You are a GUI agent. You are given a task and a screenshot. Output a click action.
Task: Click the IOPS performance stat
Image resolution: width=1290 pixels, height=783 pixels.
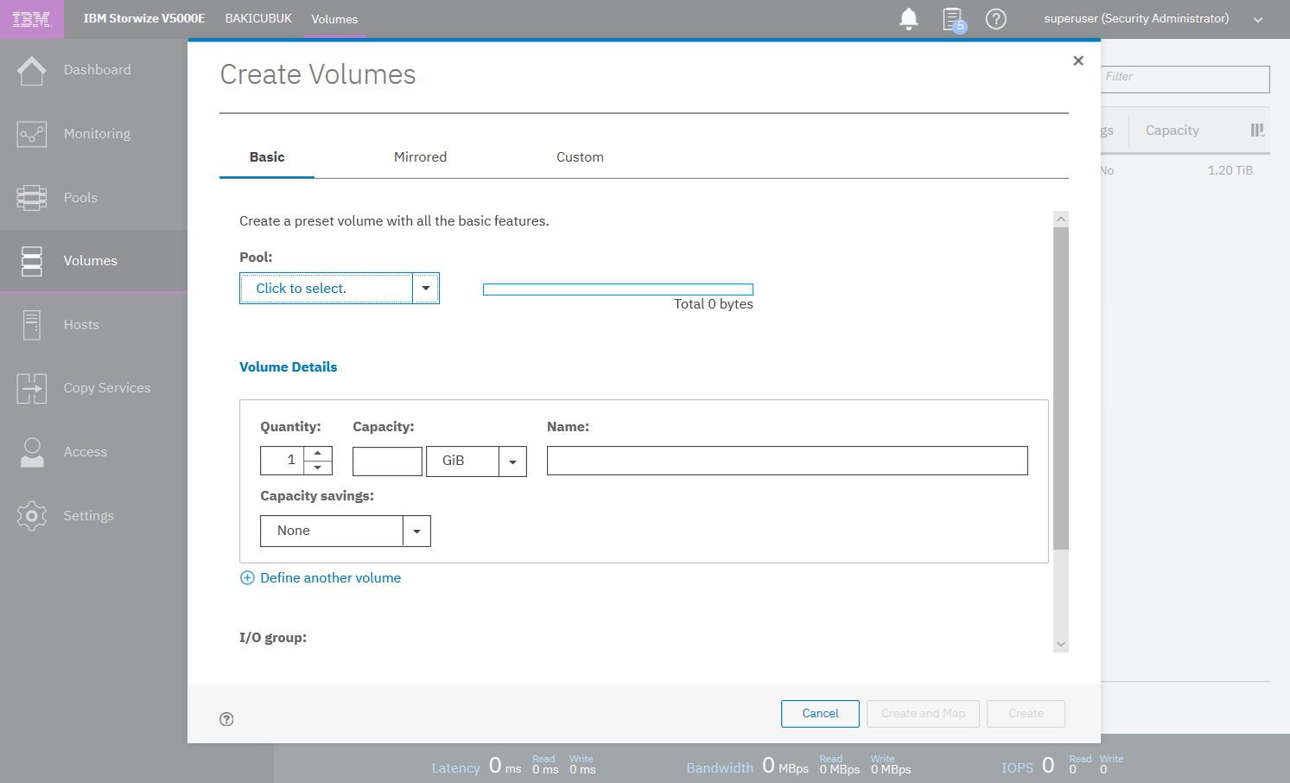point(1063,766)
